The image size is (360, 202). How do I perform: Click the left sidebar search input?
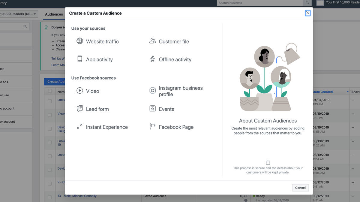click(11, 26)
